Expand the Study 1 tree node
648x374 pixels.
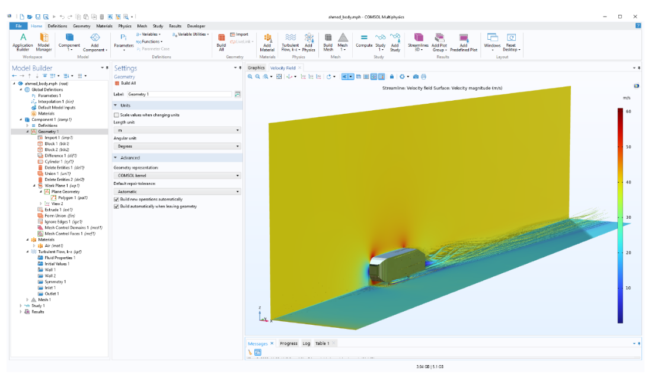coord(21,306)
